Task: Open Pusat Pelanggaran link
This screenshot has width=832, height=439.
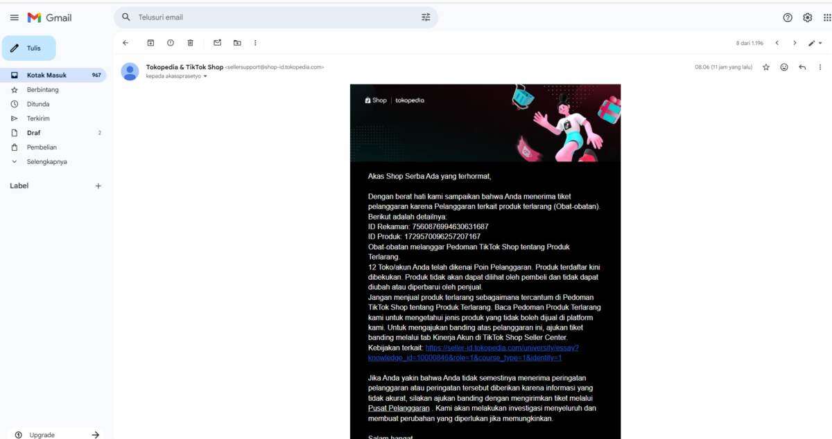Action: tap(399, 409)
